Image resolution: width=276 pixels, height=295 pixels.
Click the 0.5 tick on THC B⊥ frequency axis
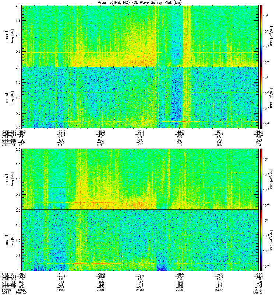[x=18, y=195]
